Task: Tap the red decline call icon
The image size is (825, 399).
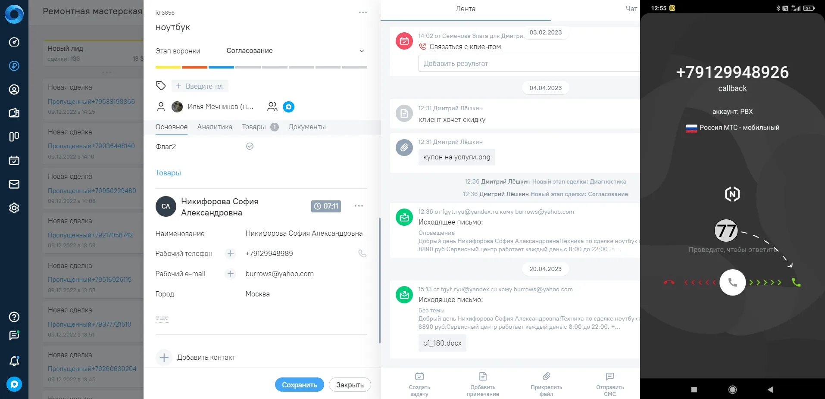Action: pos(669,283)
